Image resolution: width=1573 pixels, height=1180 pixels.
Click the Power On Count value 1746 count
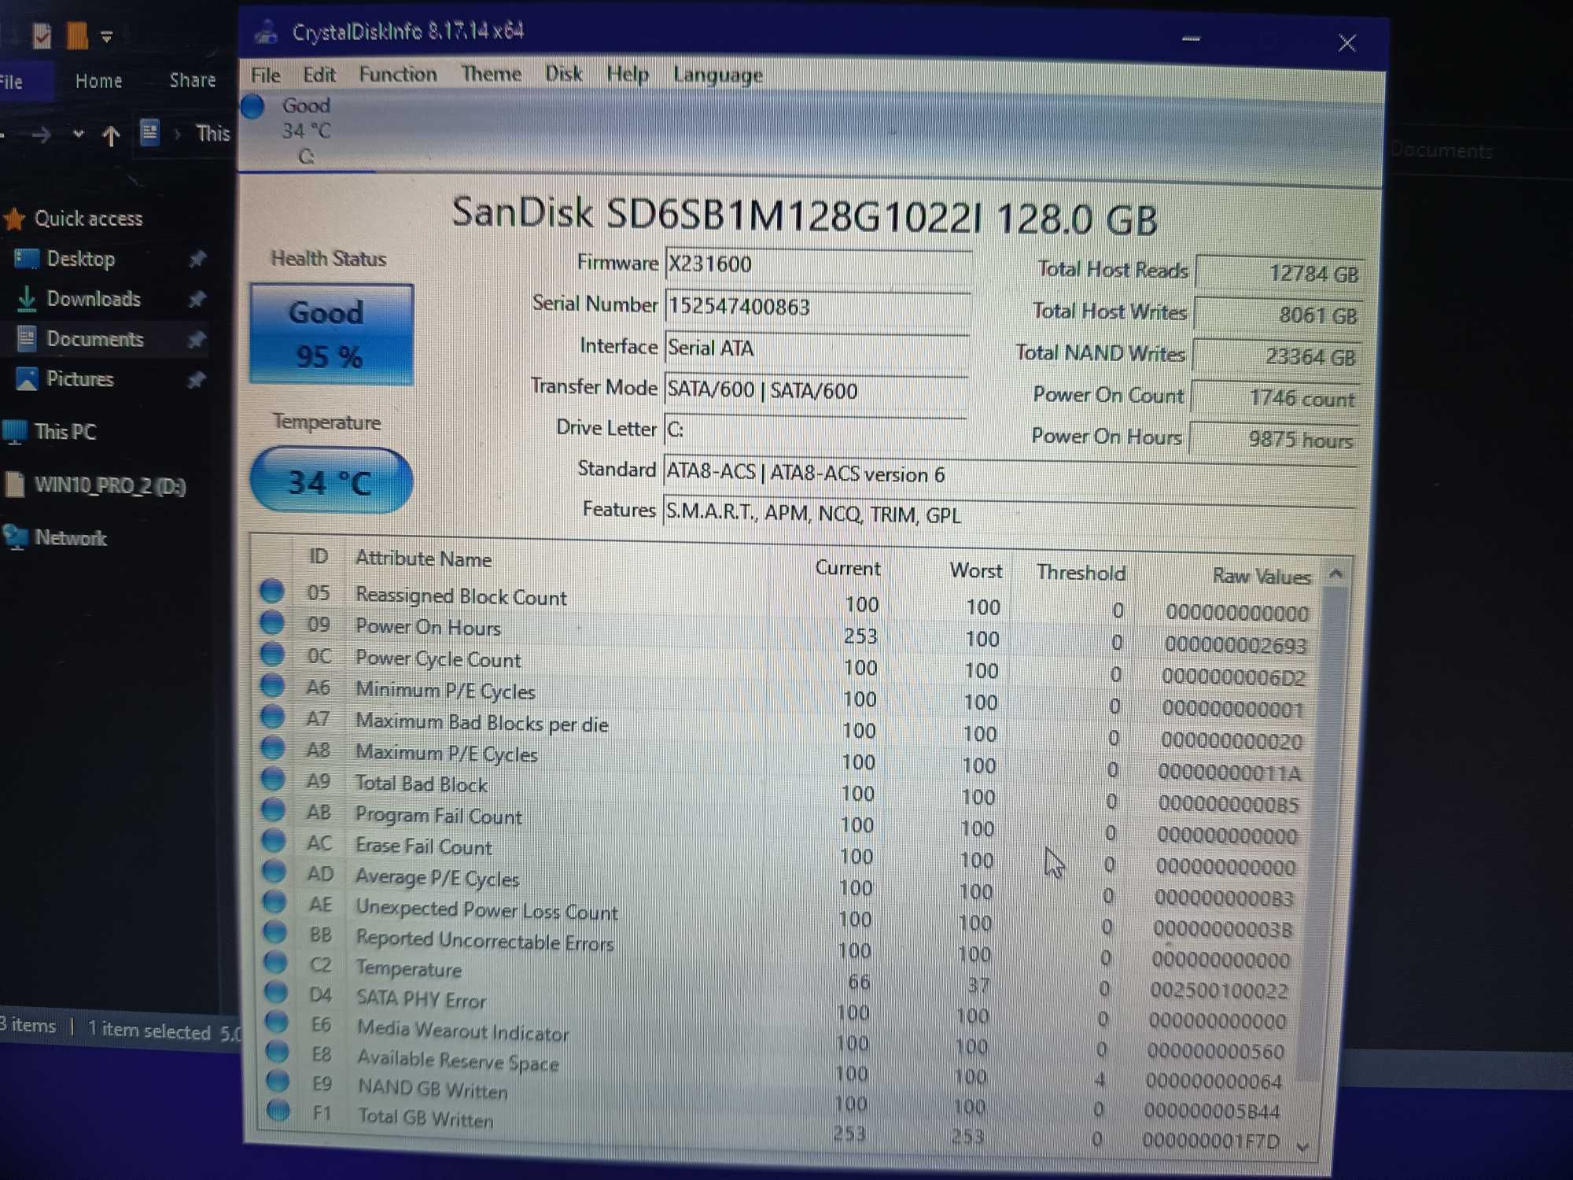click(1276, 398)
